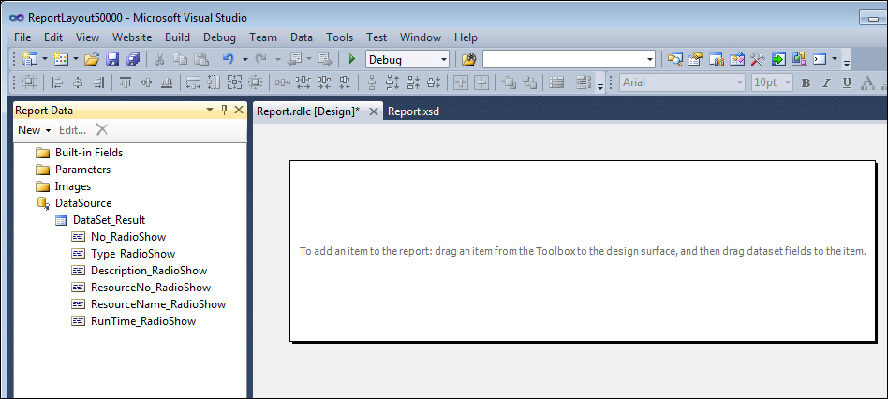Open the New Project icon dropdown arrow

point(43,59)
